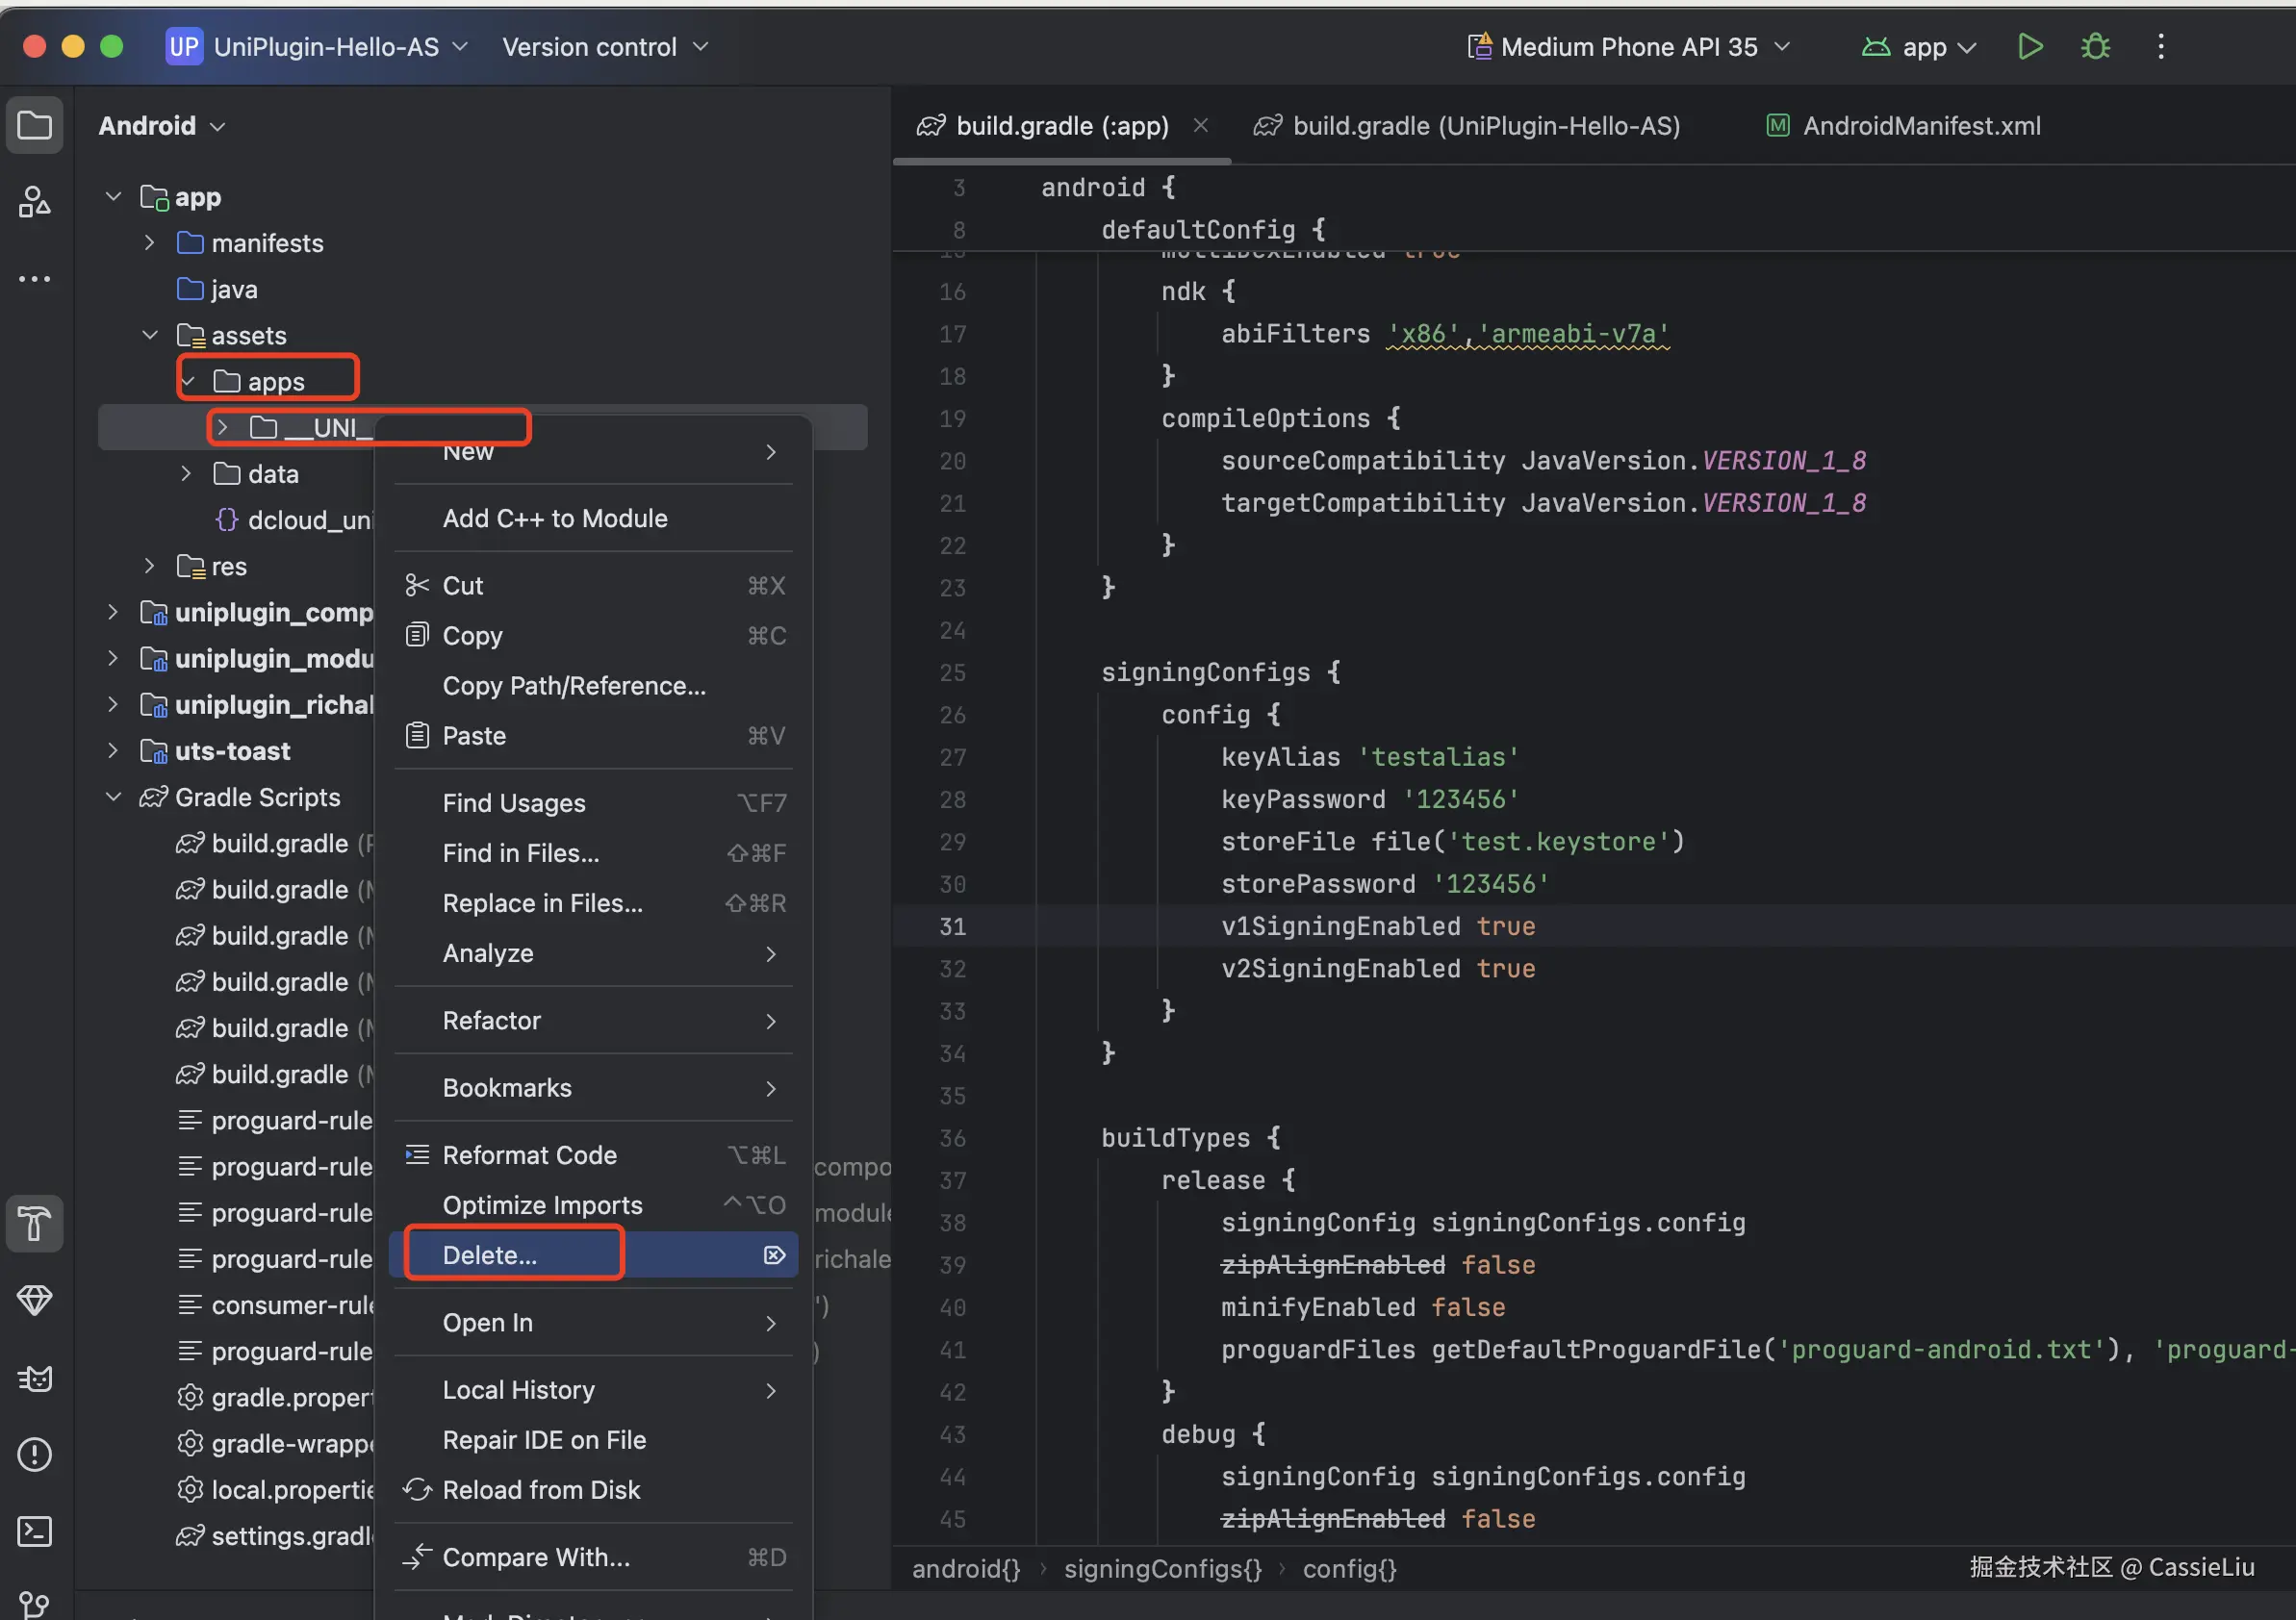Select Copy Path/Reference... menu entry
2296x1620 pixels.
(574, 686)
